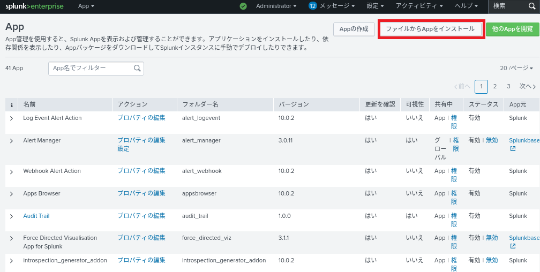Click the green health status icon
The height and width of the screenshot is (272, 540).
(243, 6)
